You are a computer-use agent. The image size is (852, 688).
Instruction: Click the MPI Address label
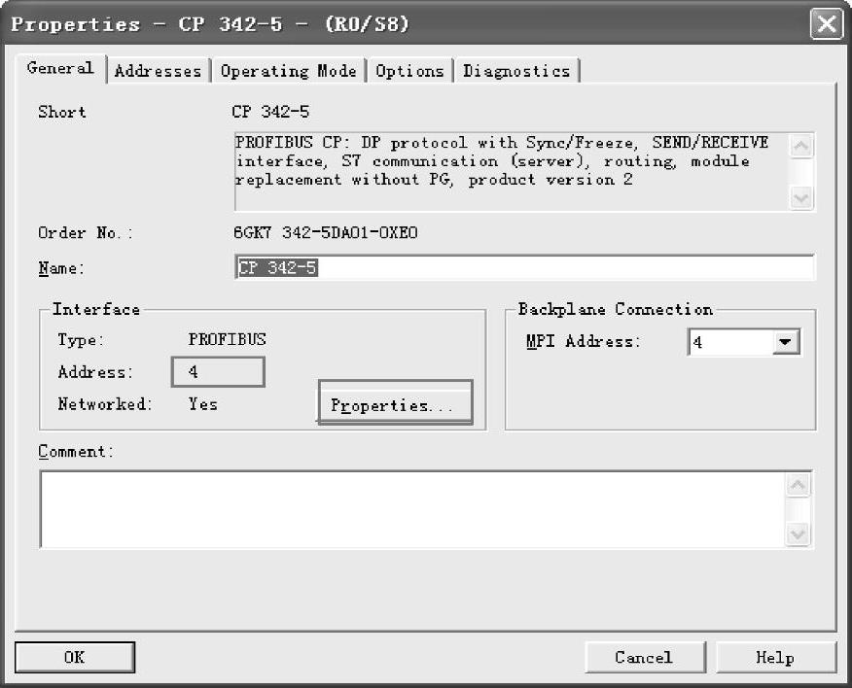584,341
